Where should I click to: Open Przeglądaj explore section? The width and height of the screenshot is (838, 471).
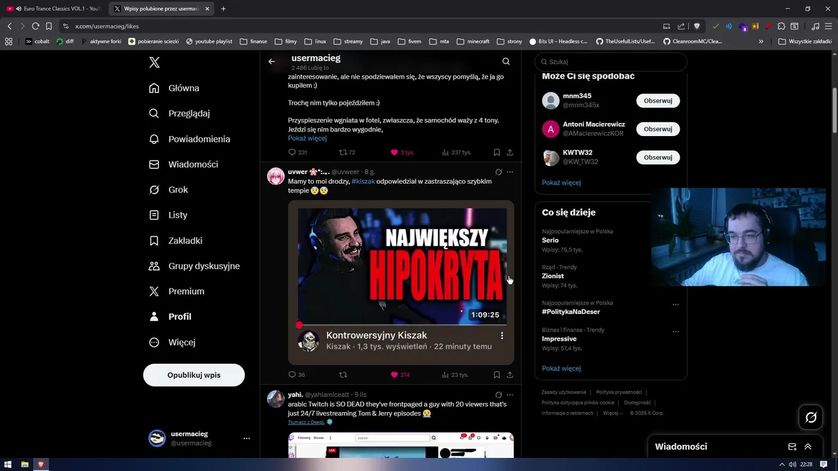pos(179,113)
